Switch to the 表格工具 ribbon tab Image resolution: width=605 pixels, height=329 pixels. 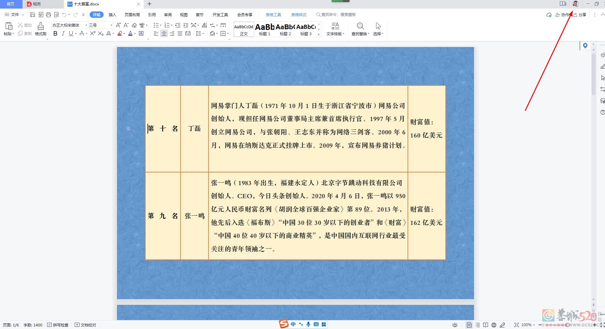pos(273,15)
